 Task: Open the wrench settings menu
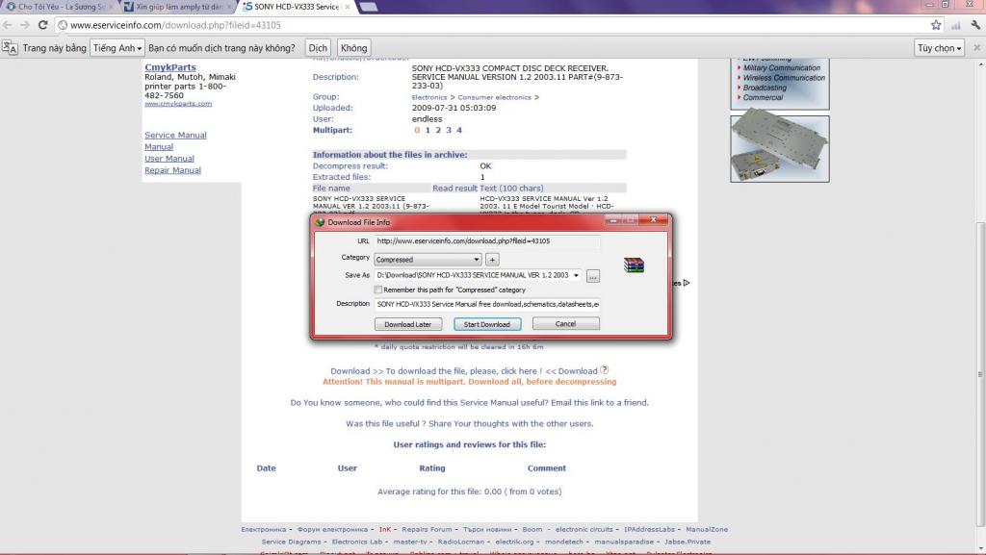click(975, 25)
